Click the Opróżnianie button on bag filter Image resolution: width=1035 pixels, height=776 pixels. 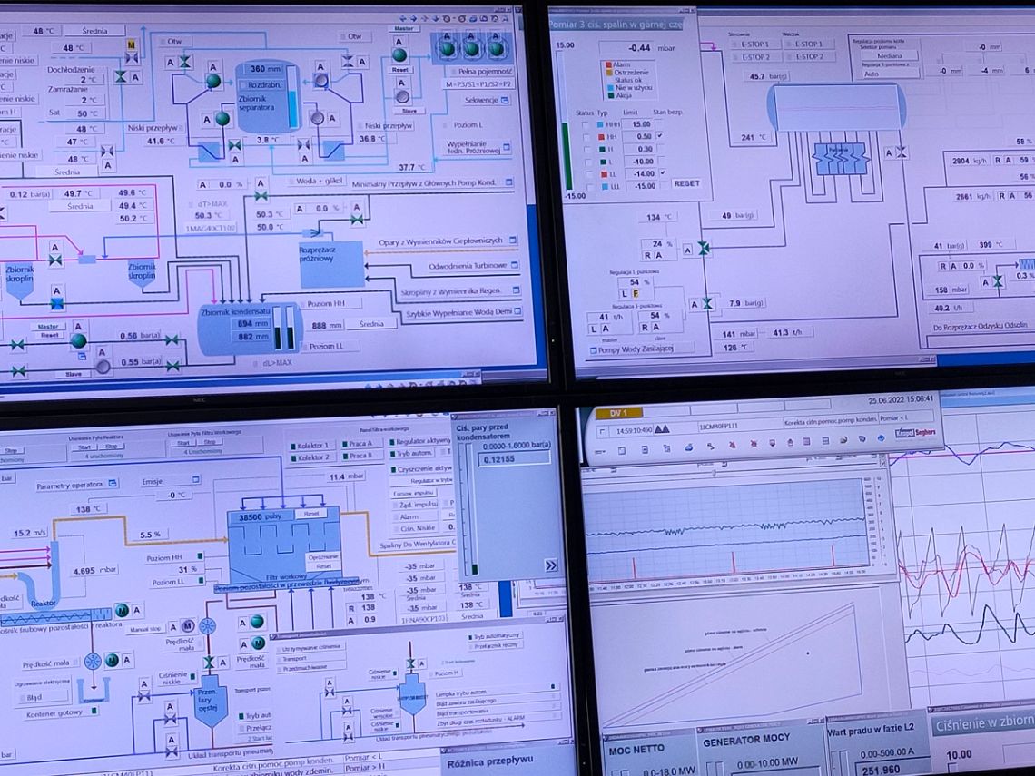point(323,557)
